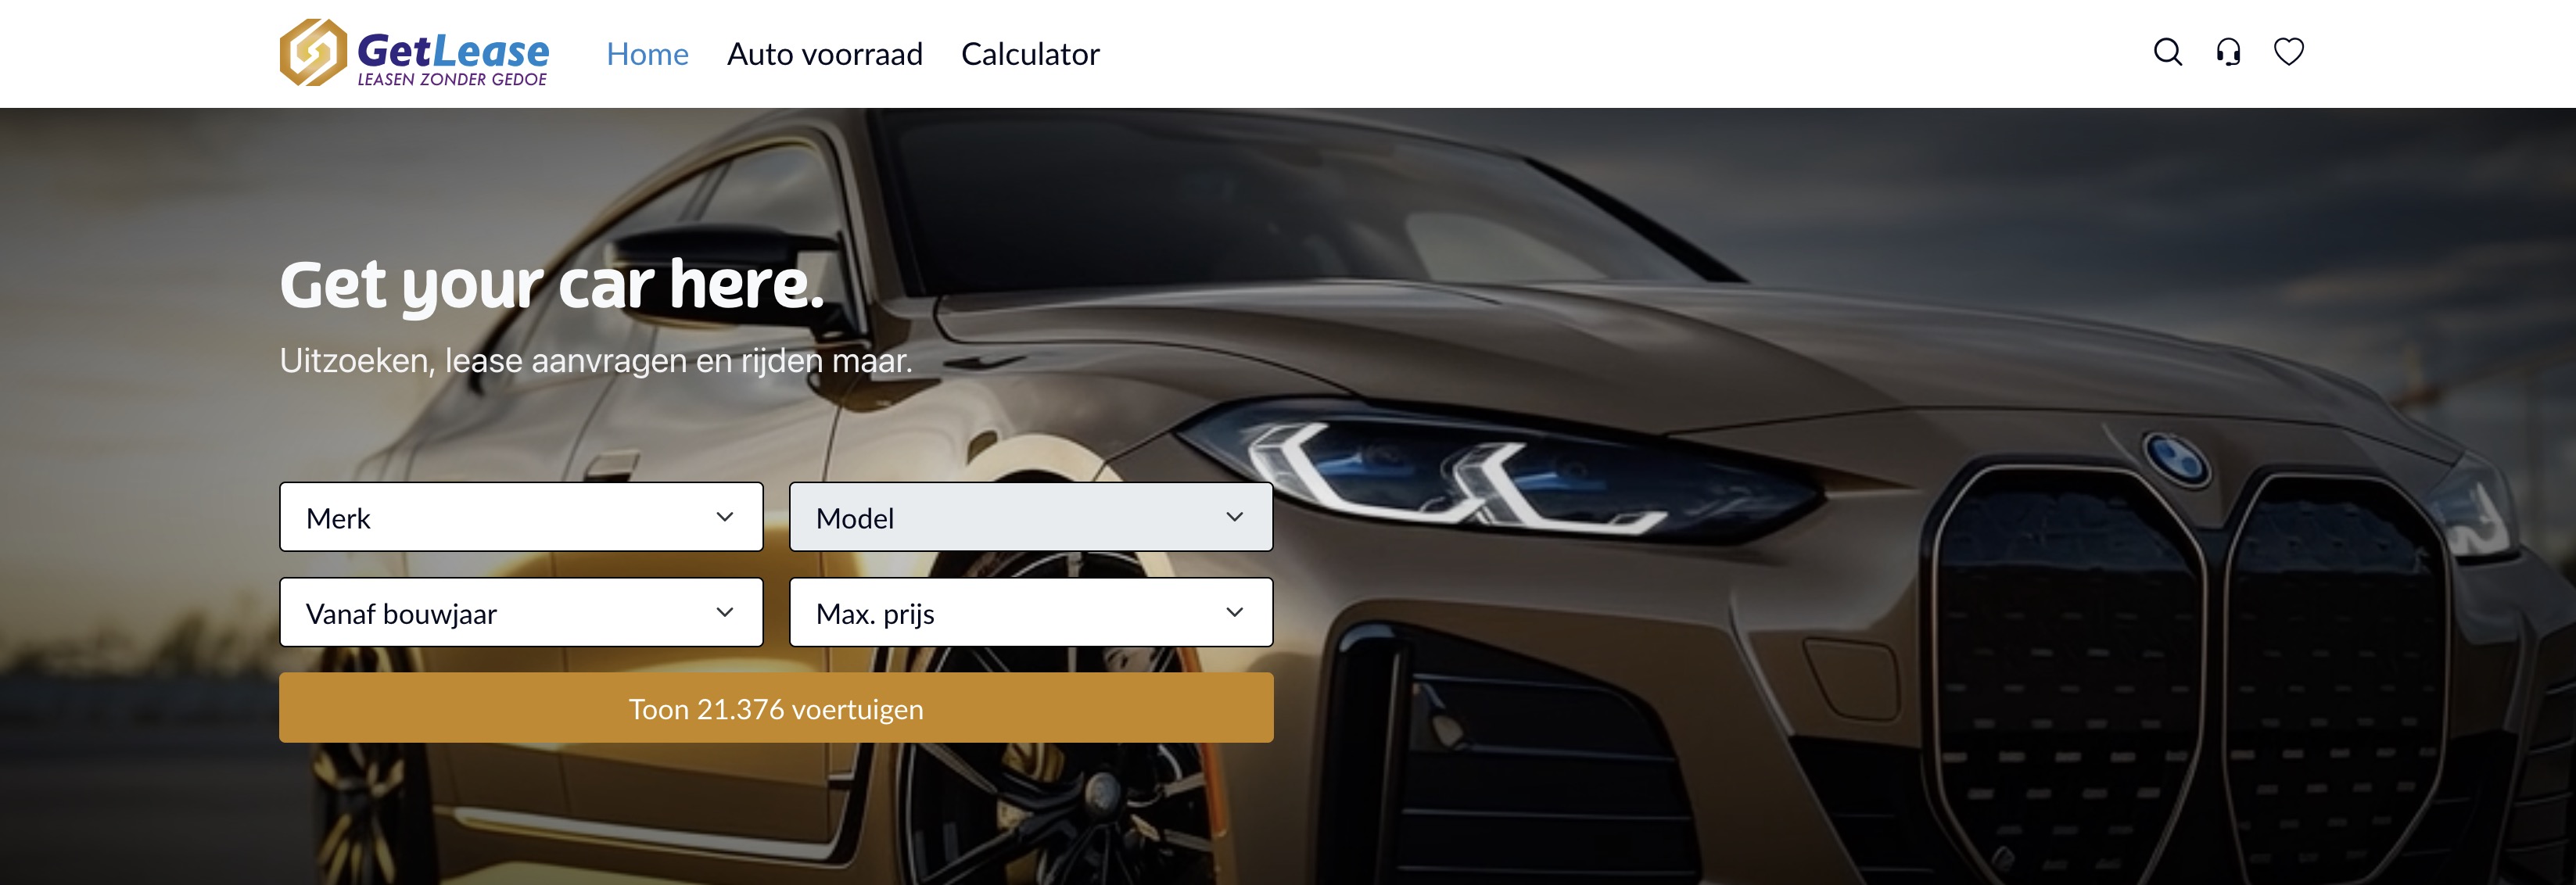Viewport: 2576px width, 885px height.
Task: Click the Vanaf bouwjaar chevron arrow
Action: tap(725, 612)
